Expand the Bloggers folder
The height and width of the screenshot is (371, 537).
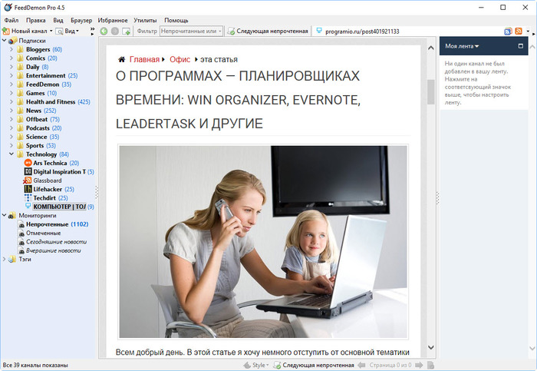[12, 49]
